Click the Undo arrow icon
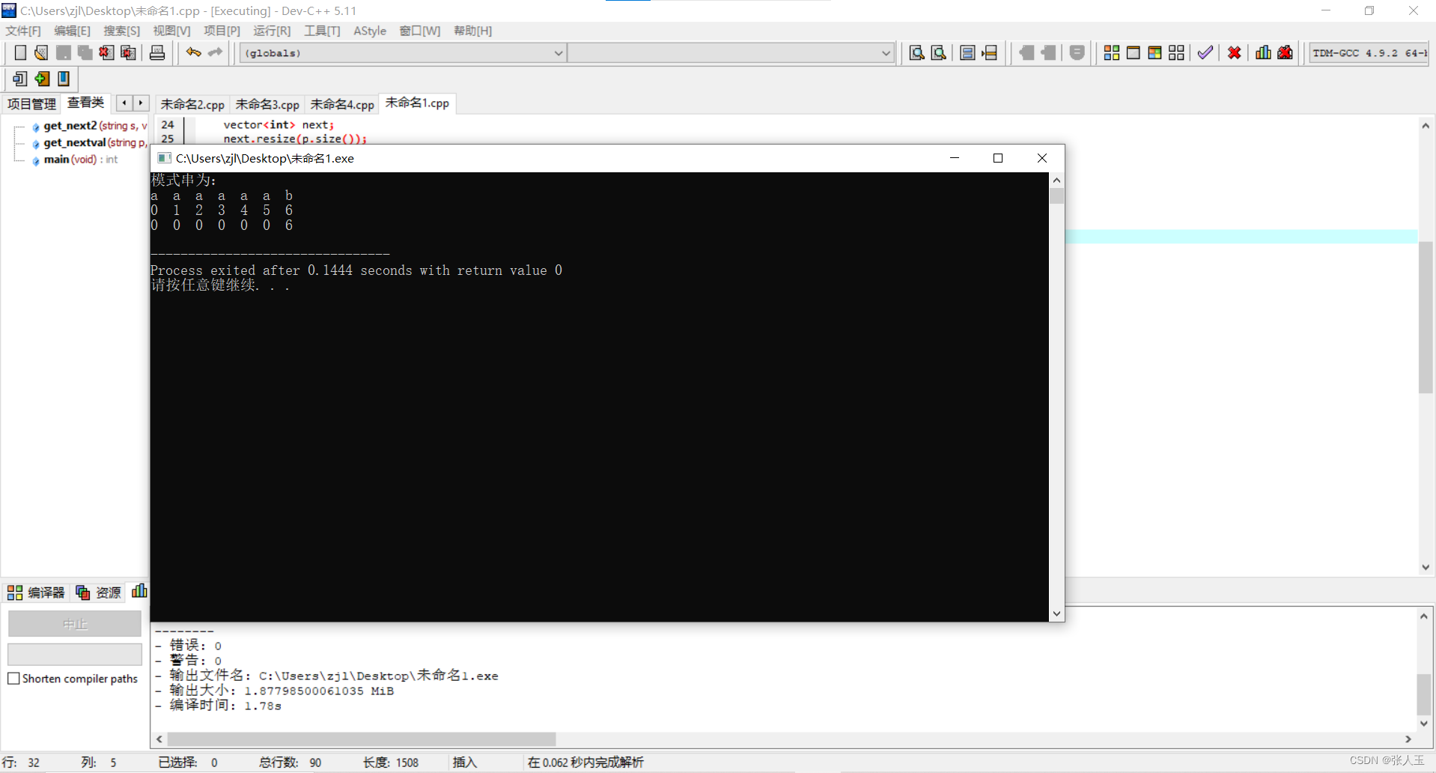Screen dimensions: 1436x773 tap(192, 52)
